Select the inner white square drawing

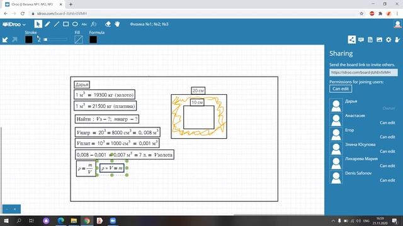(x=199, y=117)
